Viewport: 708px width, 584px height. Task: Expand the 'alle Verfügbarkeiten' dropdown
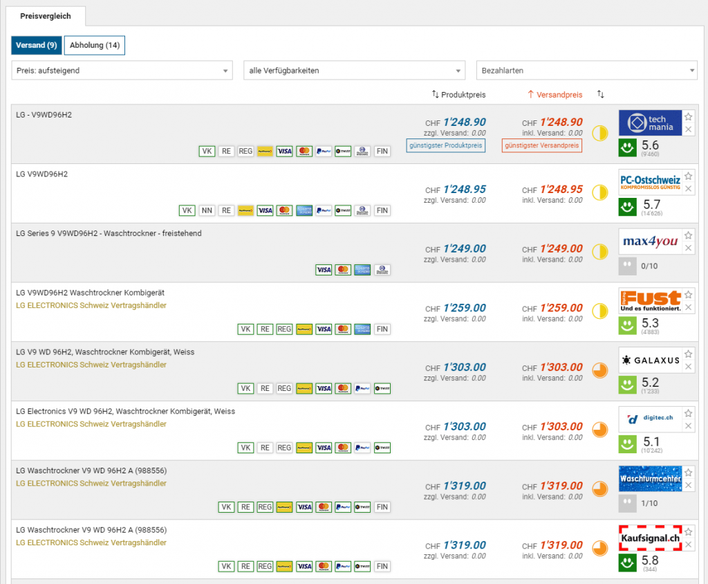(354, 71)
